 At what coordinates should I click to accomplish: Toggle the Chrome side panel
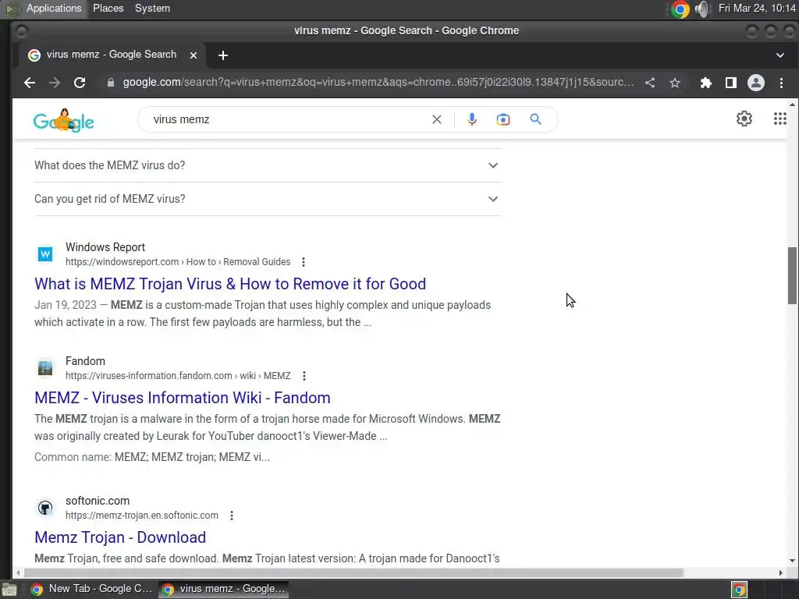(730, 83)
